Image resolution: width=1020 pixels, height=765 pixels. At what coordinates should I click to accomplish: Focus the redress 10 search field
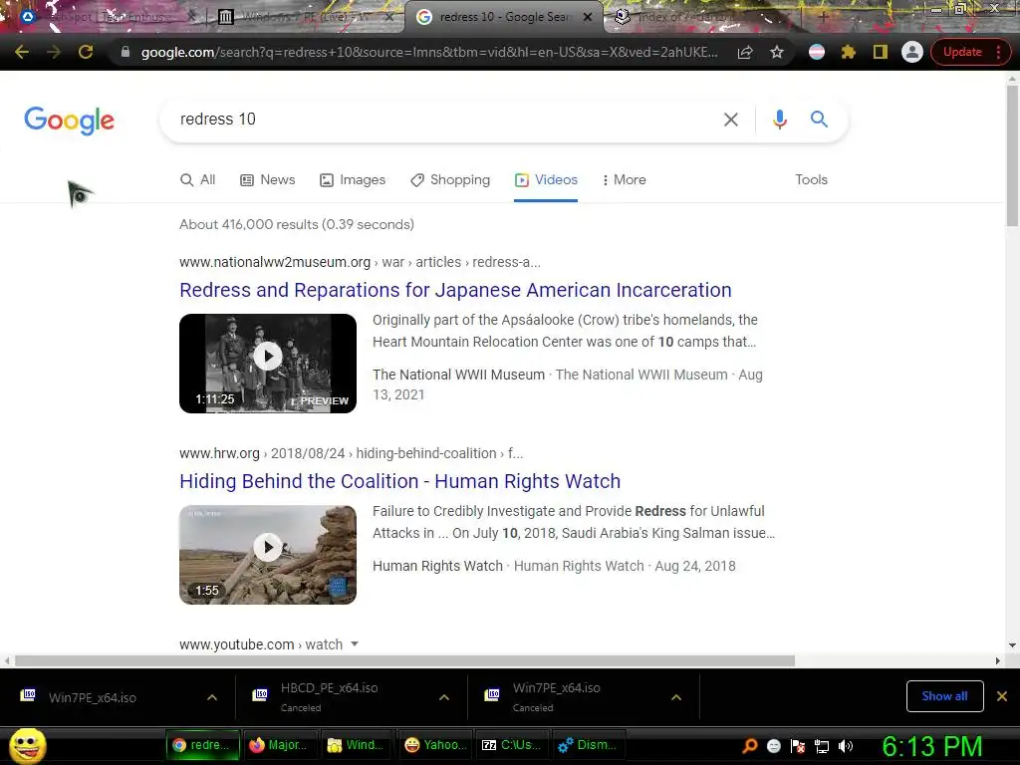(442, 120)
